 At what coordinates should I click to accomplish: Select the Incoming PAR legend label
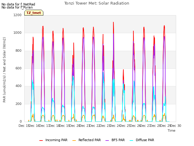(56, 140)
